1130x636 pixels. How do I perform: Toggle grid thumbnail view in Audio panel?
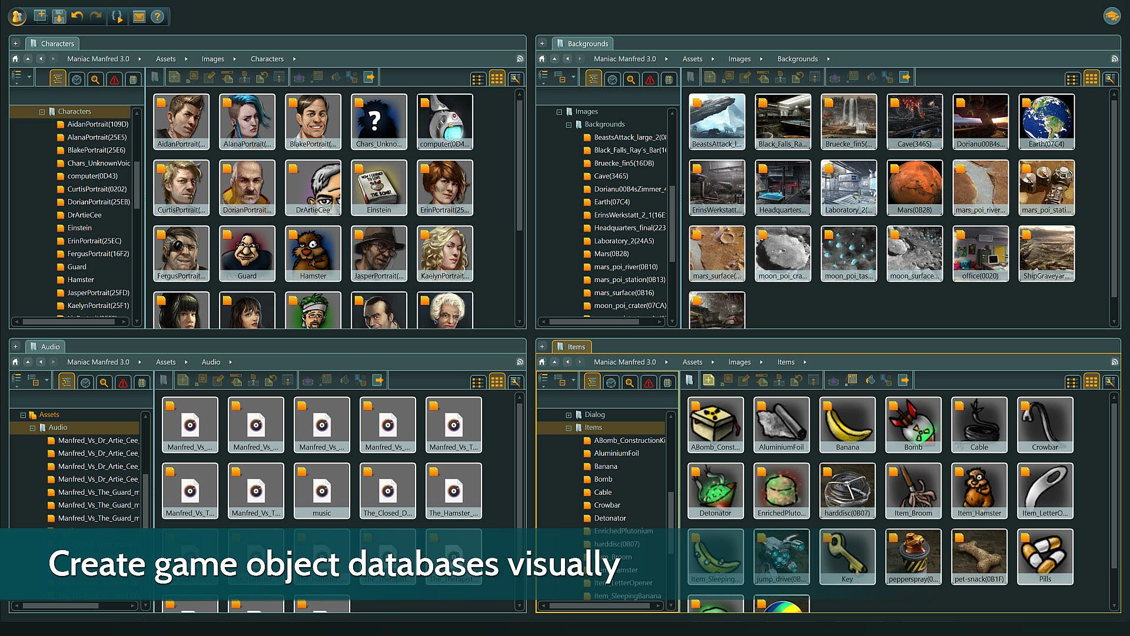(497, 382)
